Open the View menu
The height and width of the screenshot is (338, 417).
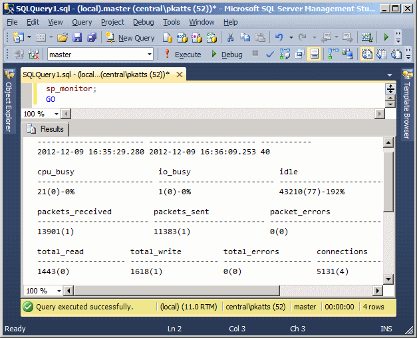pos(55,22)
